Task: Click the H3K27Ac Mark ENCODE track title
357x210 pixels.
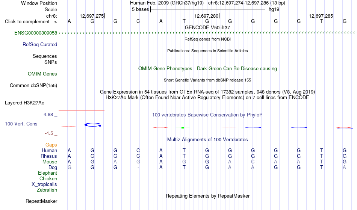Action: coord(207,98)
